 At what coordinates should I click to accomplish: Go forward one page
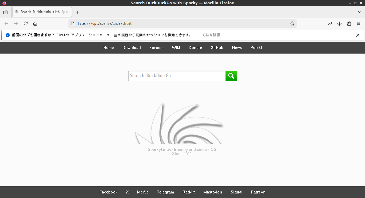pyautogui.click(x=16, y=23)
